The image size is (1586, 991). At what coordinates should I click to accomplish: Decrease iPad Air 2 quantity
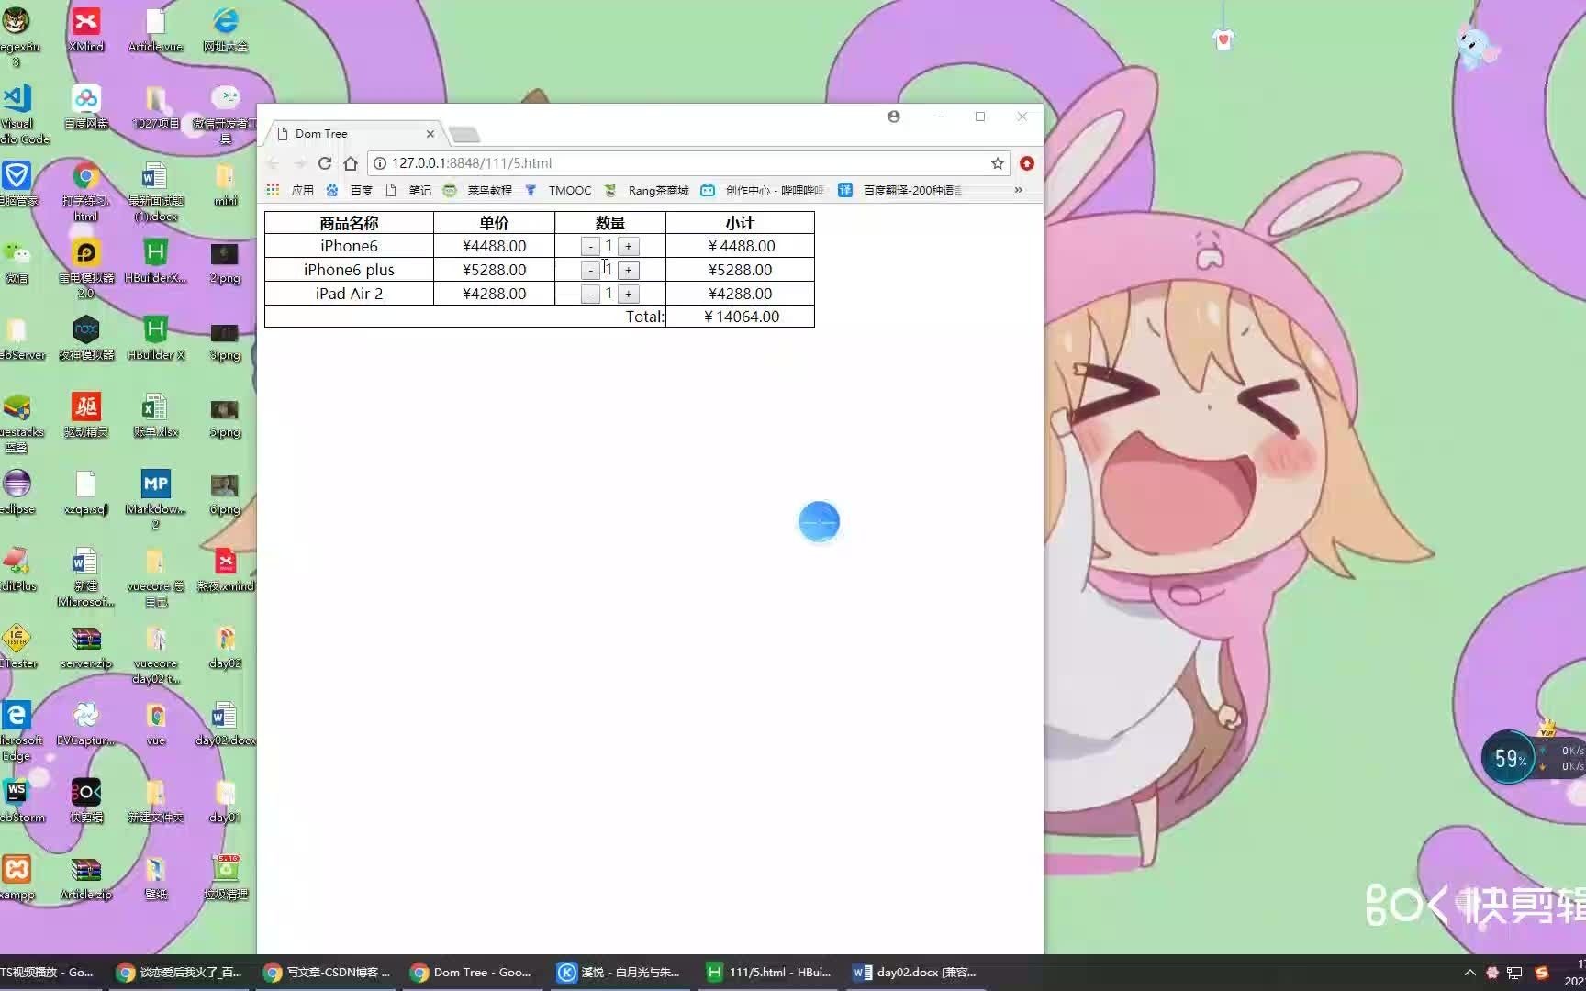(590, 295)
